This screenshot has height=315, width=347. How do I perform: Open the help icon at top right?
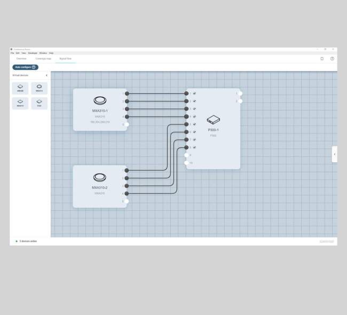pos(332,59)
